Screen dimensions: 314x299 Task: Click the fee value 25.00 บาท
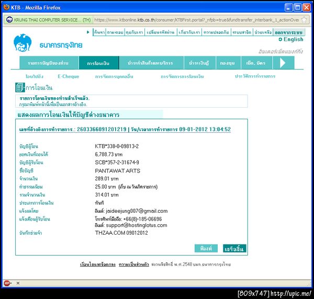pyautogui.click(x=105, y=187)
